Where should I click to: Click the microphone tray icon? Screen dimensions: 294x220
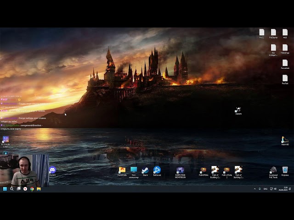tap(260, 189)
